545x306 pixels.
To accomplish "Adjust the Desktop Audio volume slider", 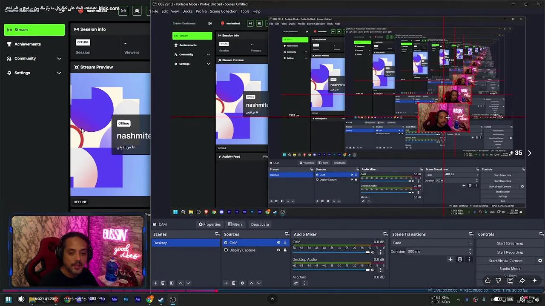I will 330,269.
